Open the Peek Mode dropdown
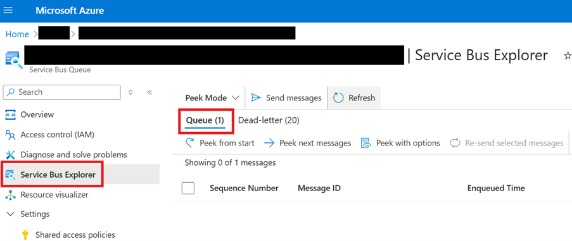This screenshot has height=241, width=572. (212, 98)
